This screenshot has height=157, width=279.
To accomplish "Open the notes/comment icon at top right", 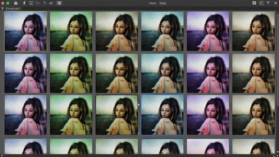I will pyautogui.click(x=254, y=3).
